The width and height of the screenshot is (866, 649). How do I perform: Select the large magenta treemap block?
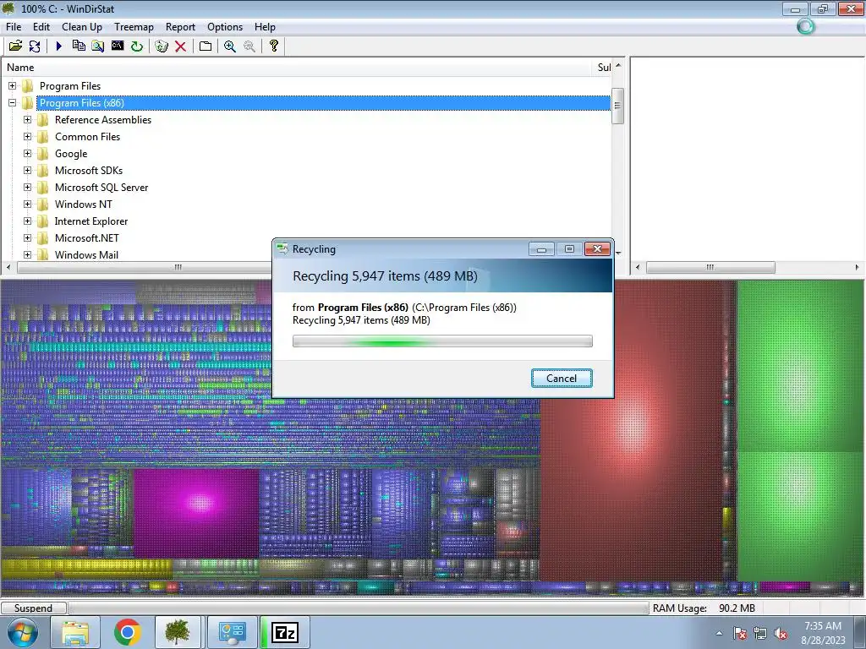[196, 513]
